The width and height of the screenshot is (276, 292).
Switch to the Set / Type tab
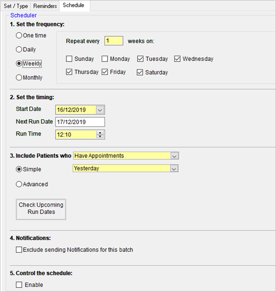point(15,6)
